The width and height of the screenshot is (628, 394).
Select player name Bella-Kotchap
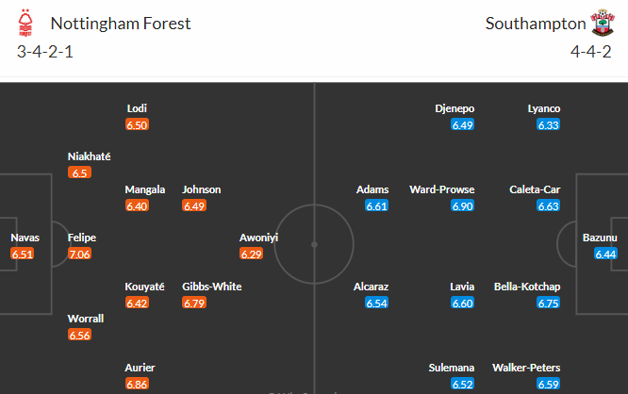pos(527,287)
